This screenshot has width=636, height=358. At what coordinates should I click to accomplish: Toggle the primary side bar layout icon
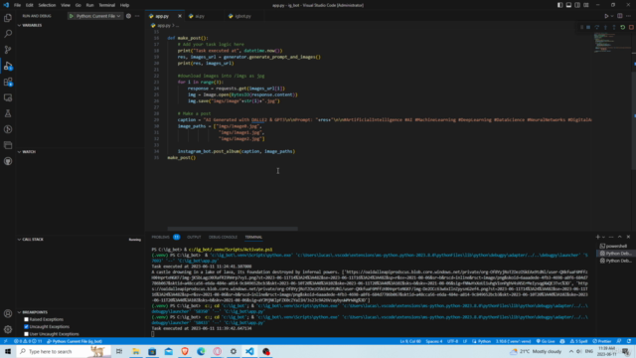[559, 5]
